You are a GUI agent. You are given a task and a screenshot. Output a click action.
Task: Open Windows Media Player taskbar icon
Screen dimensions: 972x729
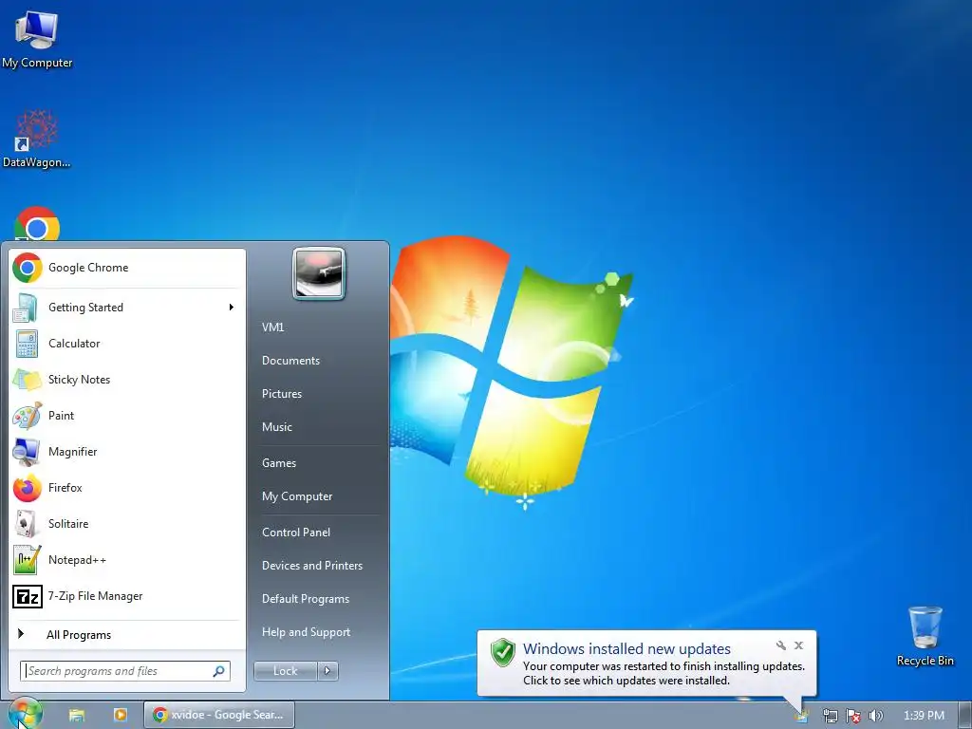(x=121, y=715)
